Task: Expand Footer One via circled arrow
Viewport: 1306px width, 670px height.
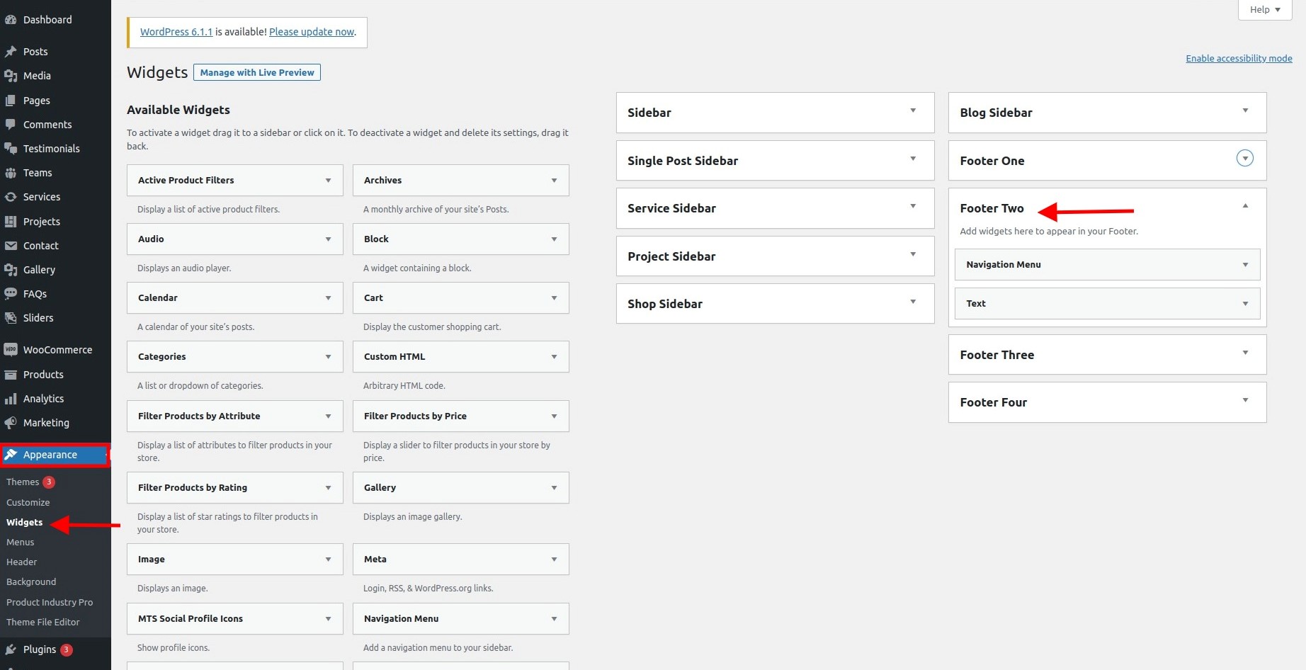Action: [x=1244, y=158]
